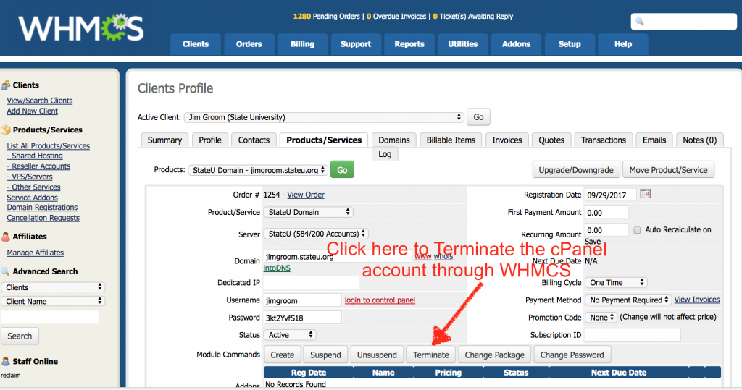Open the View Invoices link
This screenshot has height=390, width=742.
pyautogui.click(x=697, y=300)
